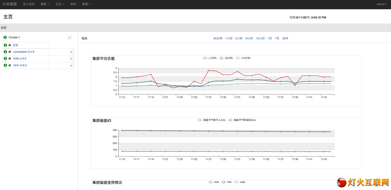The image size is (391, 190).
Task: Click the green status icon beside Yarn-2.6.0
Action: tap(5, 65)
